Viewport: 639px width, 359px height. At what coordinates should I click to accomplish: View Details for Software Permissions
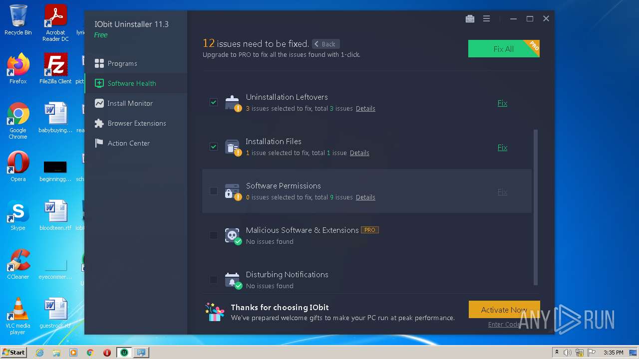(365, 197)
